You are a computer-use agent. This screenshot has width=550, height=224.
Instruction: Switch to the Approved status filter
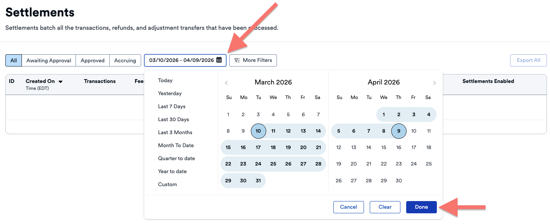pyautogui.click(x=92, y=60)
